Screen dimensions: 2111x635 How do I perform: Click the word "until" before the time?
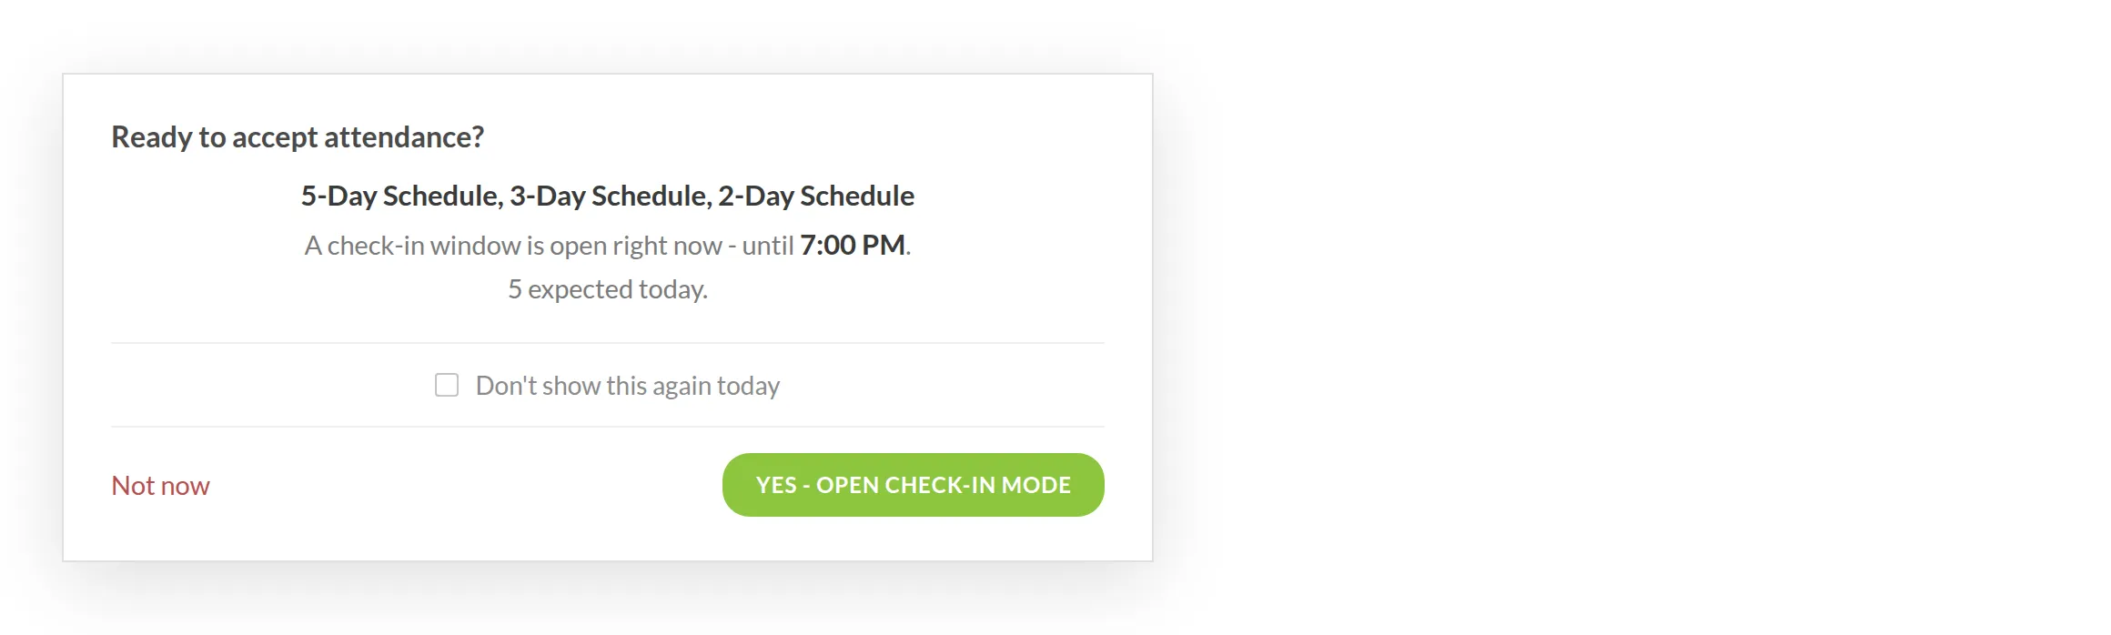coord(768,246)
